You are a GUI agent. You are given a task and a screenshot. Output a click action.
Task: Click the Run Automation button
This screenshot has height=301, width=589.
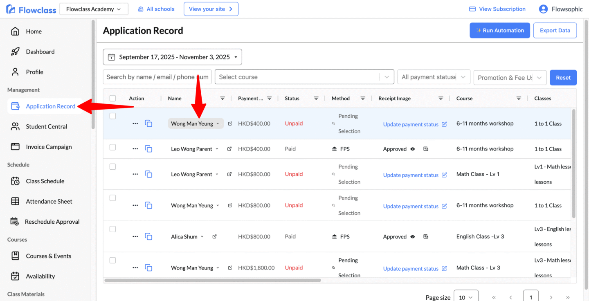(499, 31)
